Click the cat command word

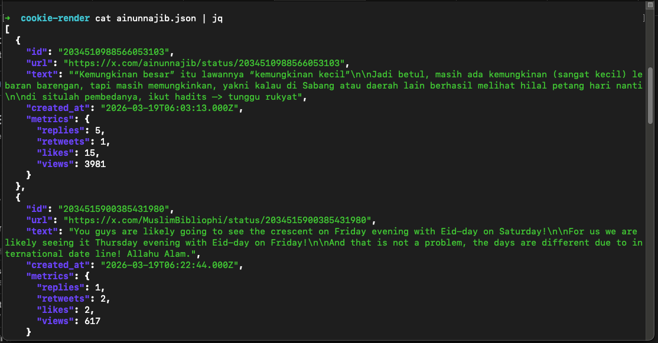point(103,18)
